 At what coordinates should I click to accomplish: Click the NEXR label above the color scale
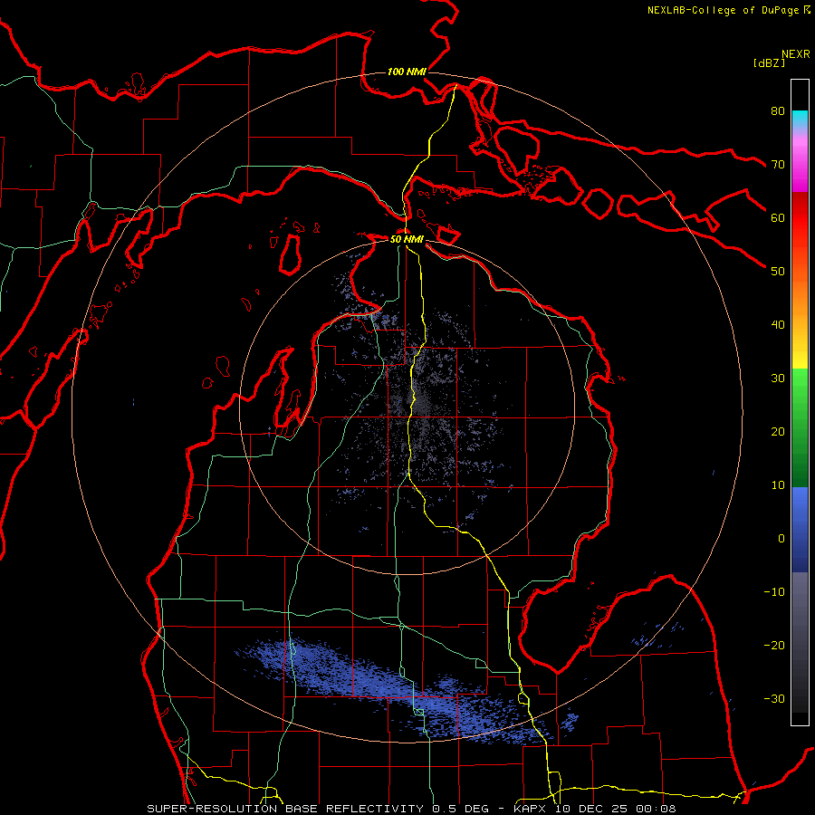796,54
